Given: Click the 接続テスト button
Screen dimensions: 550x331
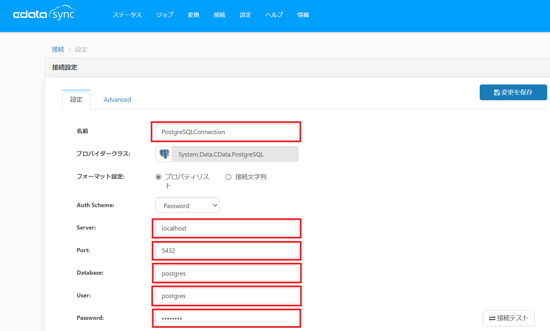Looking at the screenshot, I should coord(509,318).
